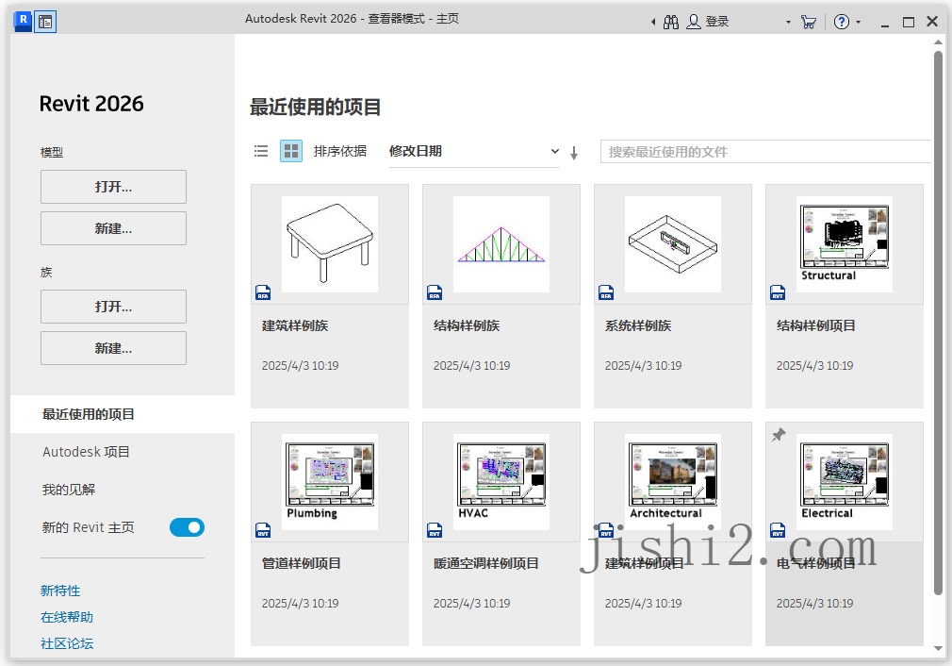This screenshot has height=666, width=952.
Task: Click the 管道样例项目 title text
Action: tap(301, 563)
